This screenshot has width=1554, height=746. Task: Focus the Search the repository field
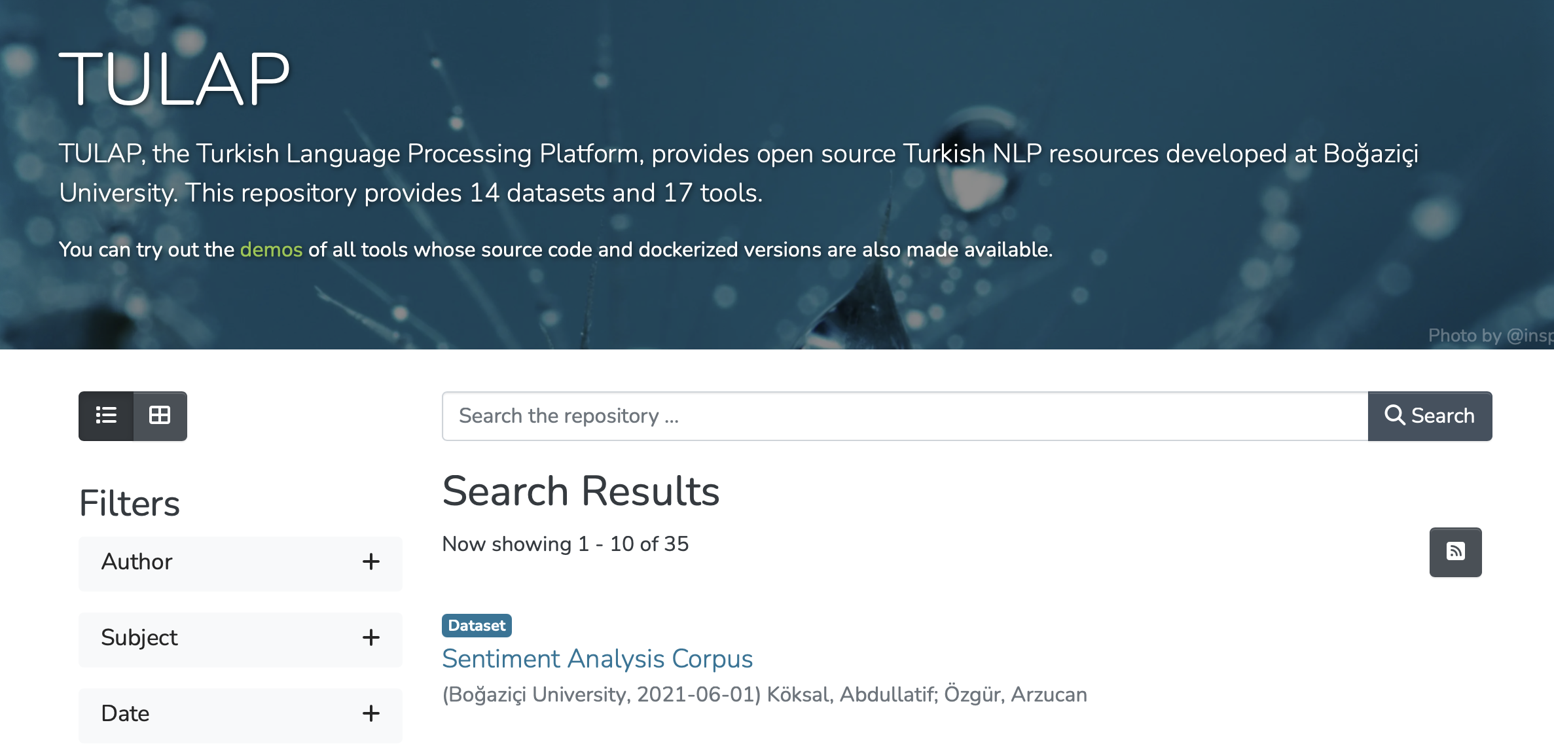pyautogui.click(x=905, y=416)
